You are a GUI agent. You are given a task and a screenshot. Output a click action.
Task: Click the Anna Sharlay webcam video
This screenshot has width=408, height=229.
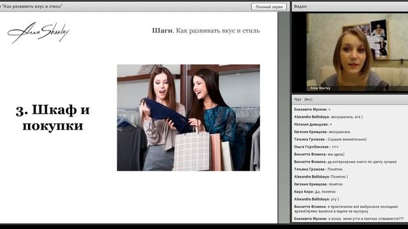pos(357,52)
